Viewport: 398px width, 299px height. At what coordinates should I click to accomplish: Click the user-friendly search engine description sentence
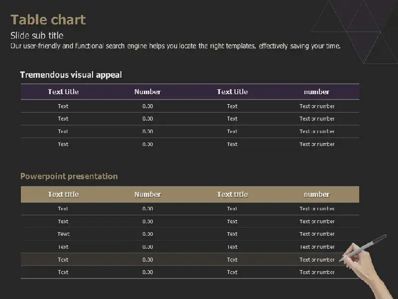(176, 46)
